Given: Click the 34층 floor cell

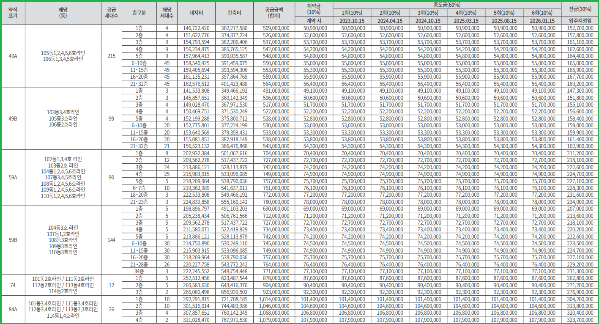Looking at the screenshot, I should [139, 271].
